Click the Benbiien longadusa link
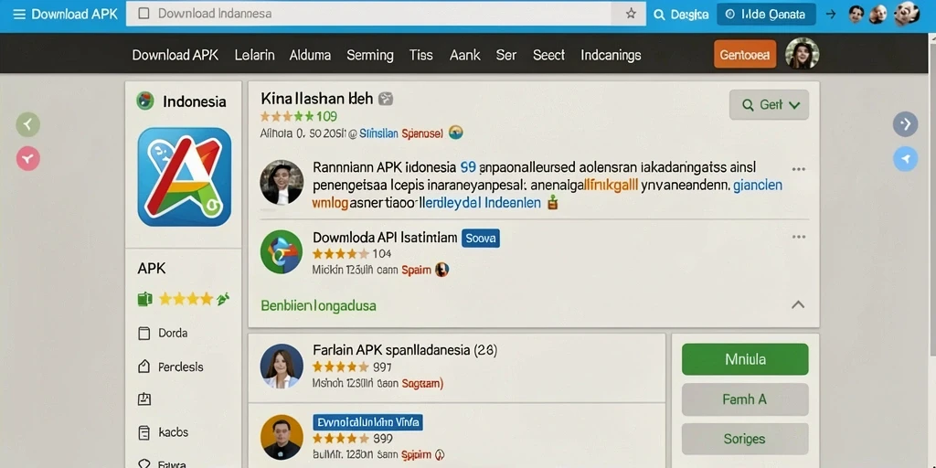 pos(318,306)
